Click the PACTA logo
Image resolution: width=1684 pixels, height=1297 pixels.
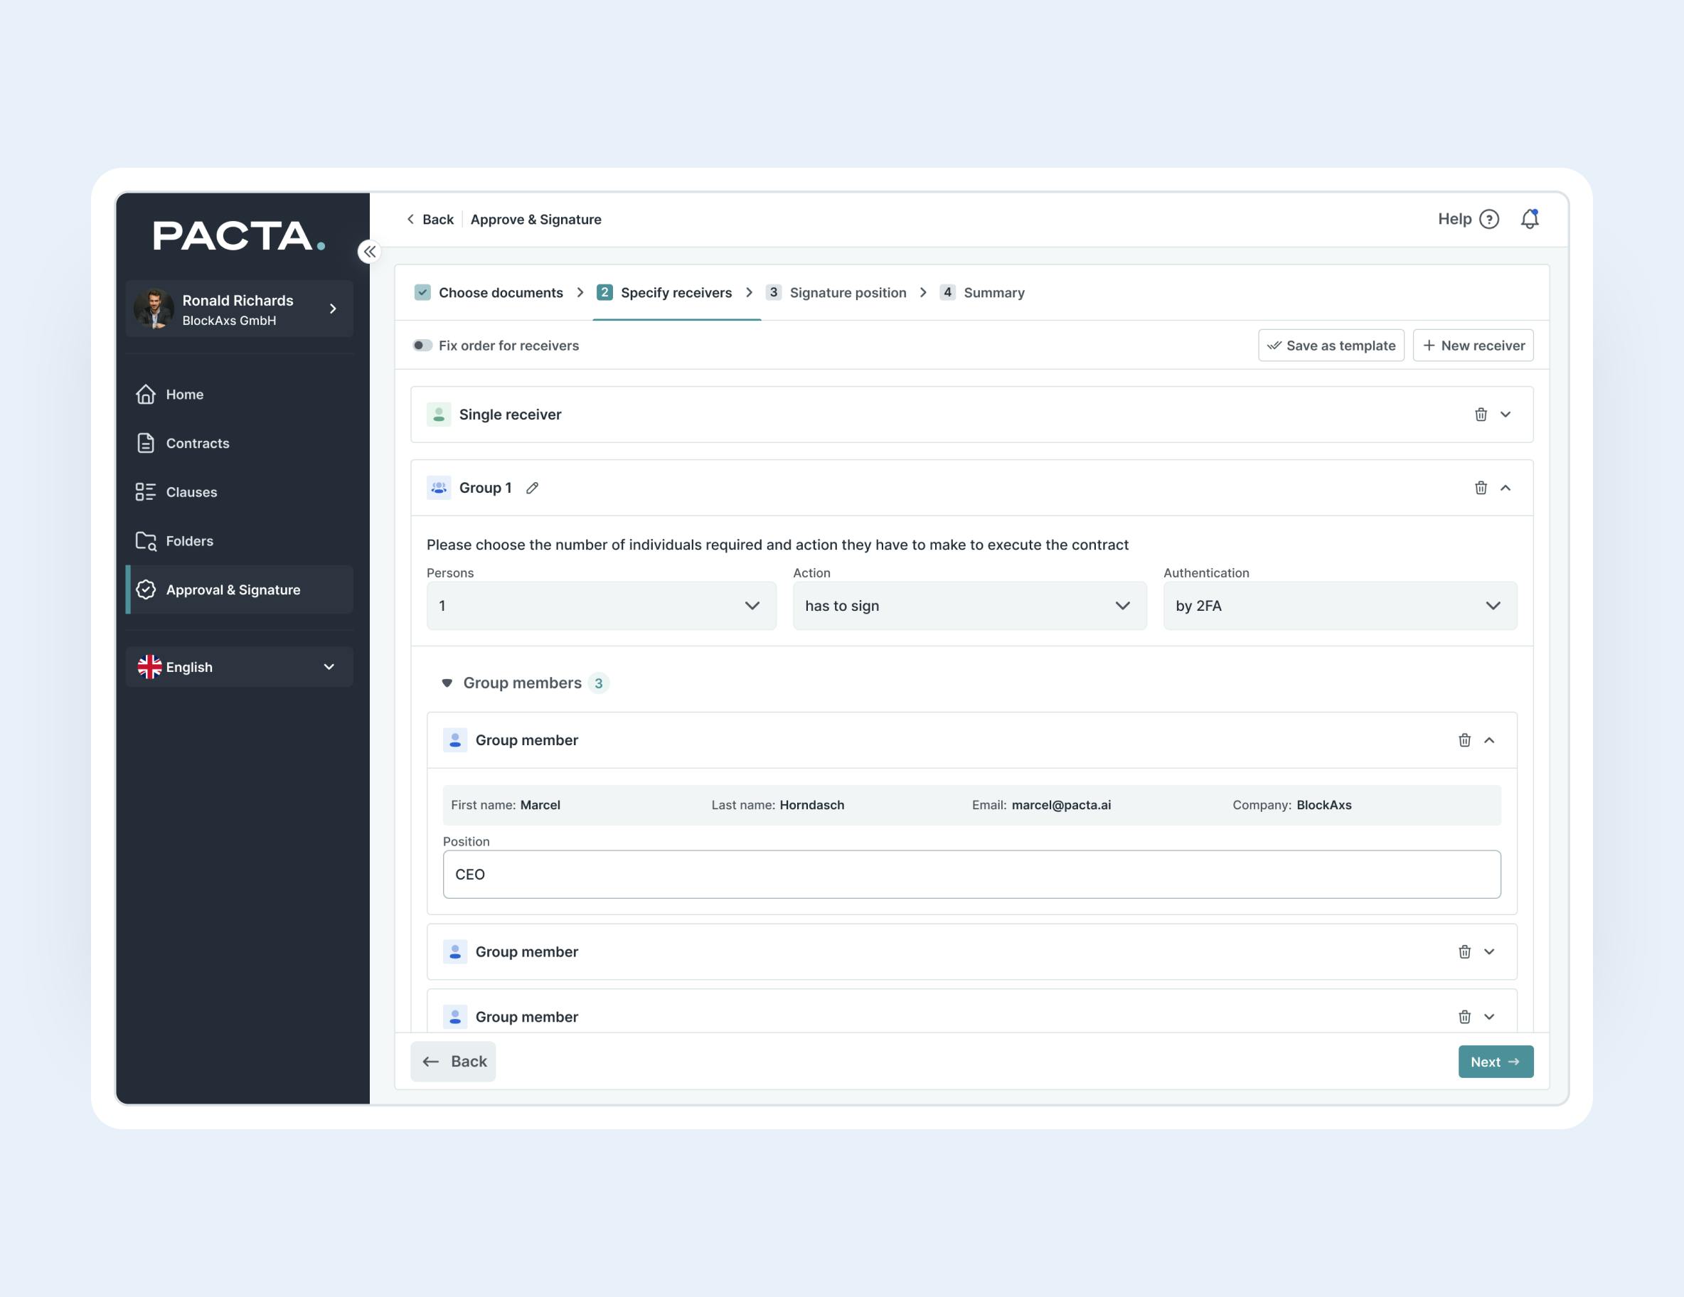(x=239, y=236)
